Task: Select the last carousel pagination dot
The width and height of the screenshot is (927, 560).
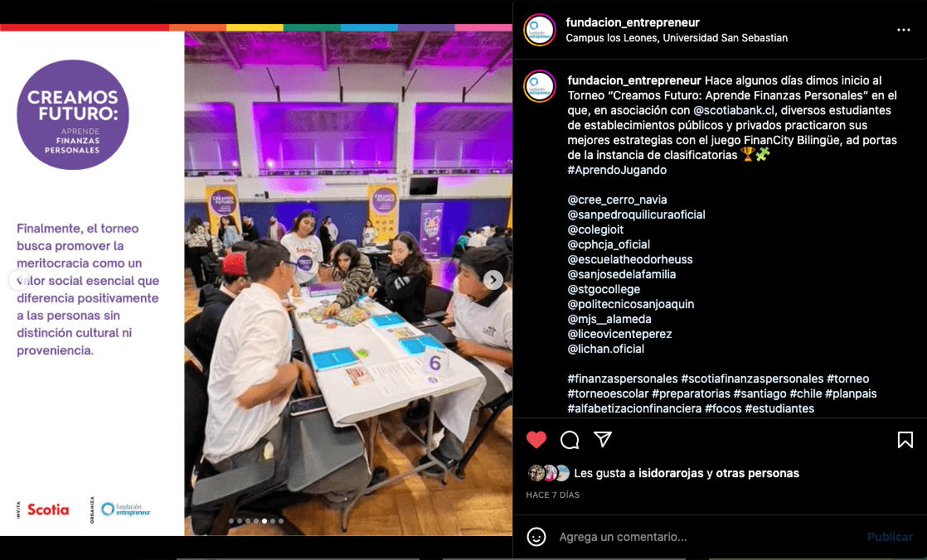Action: [x=281, y=521]
